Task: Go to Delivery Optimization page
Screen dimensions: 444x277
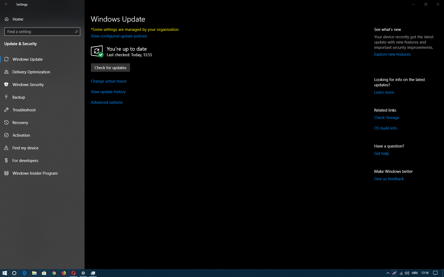Action: pos(42,72)
